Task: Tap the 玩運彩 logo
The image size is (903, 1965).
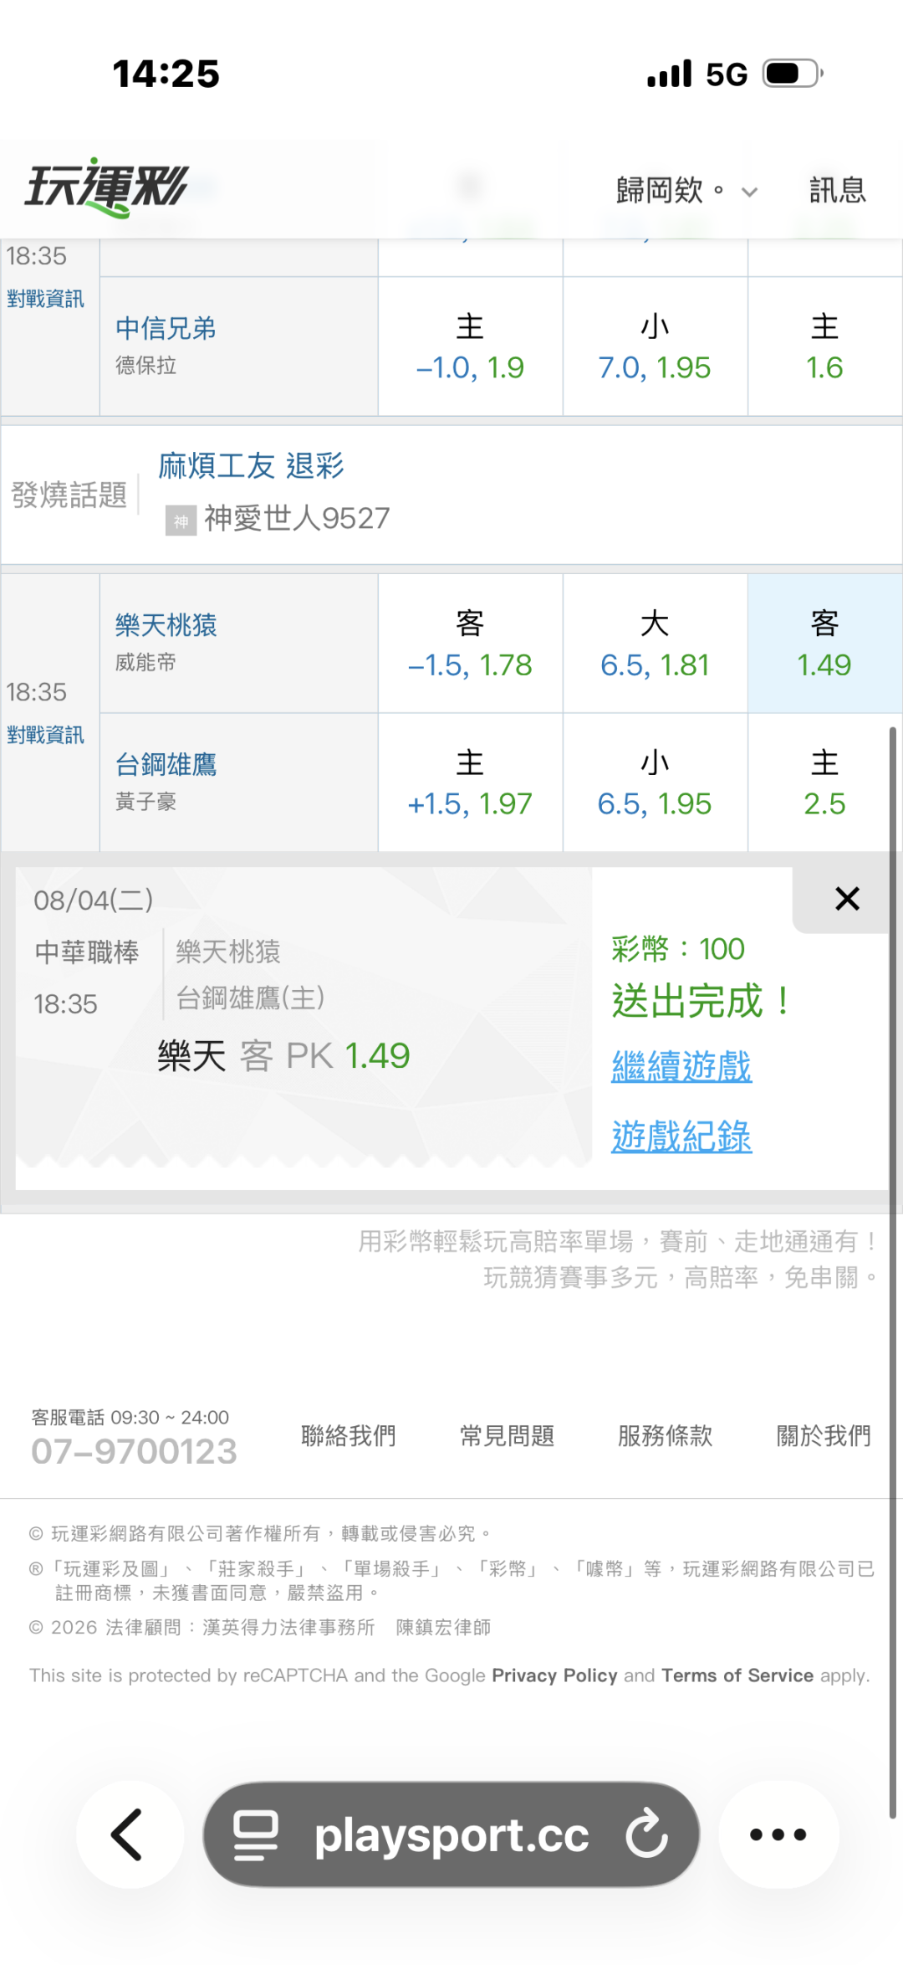Action: coord(106,187)
